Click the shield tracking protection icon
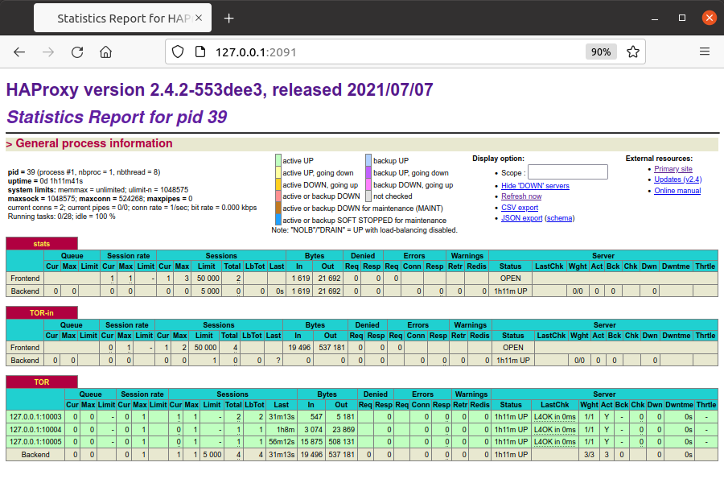This screenshot has width=724, height=483. click(x=179, y=52)
